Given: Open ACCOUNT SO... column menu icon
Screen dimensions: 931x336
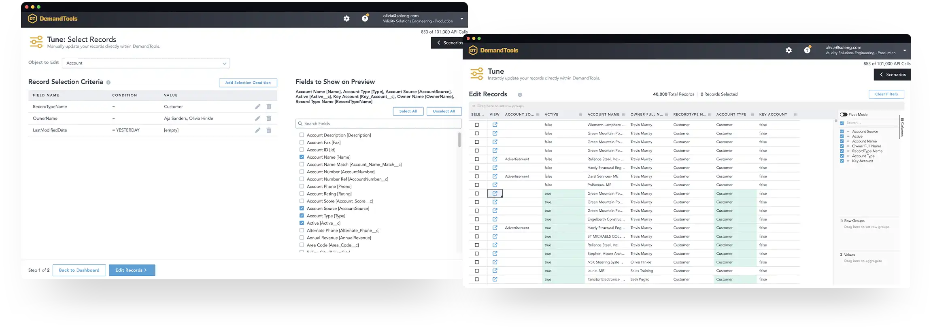Looking at the screenshot, I should coord(538,115).
